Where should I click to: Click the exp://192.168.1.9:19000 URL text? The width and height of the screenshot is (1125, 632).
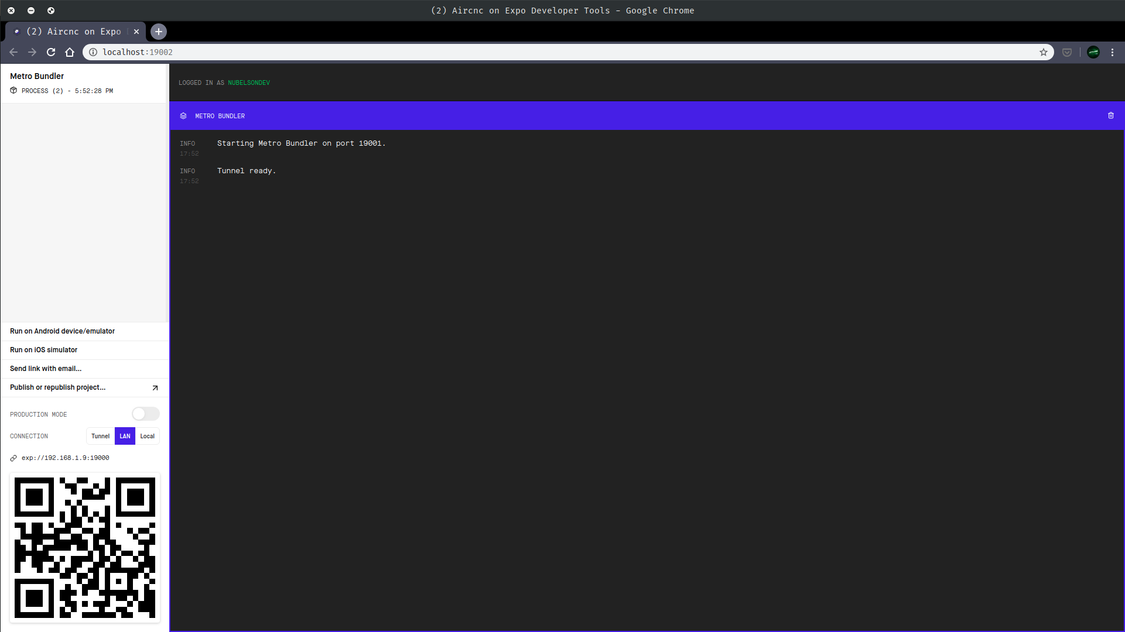[66, 458]
